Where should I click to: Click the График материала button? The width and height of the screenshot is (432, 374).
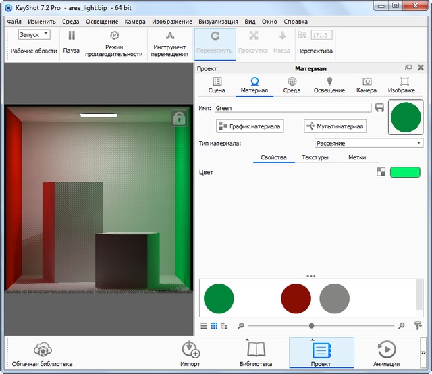250,126
